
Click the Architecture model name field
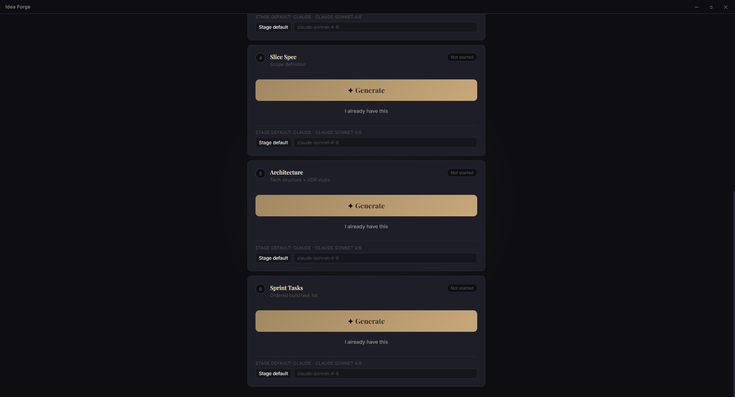pyautogui.click(x=385, y=258)
